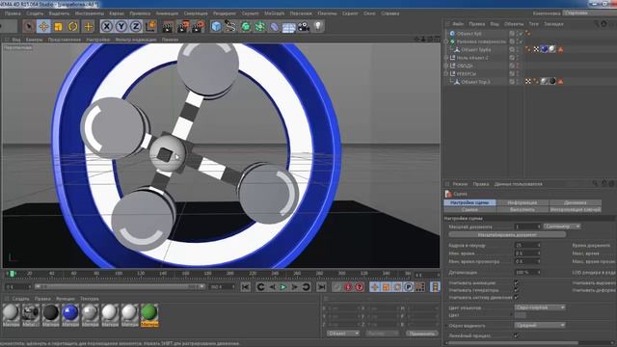Toggle green checkmark of Объект Куб

coord(521,34)
